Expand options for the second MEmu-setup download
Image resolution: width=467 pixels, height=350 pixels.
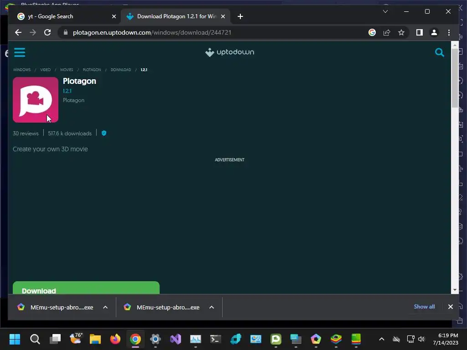pyautogui.click(x=212, y=307)
